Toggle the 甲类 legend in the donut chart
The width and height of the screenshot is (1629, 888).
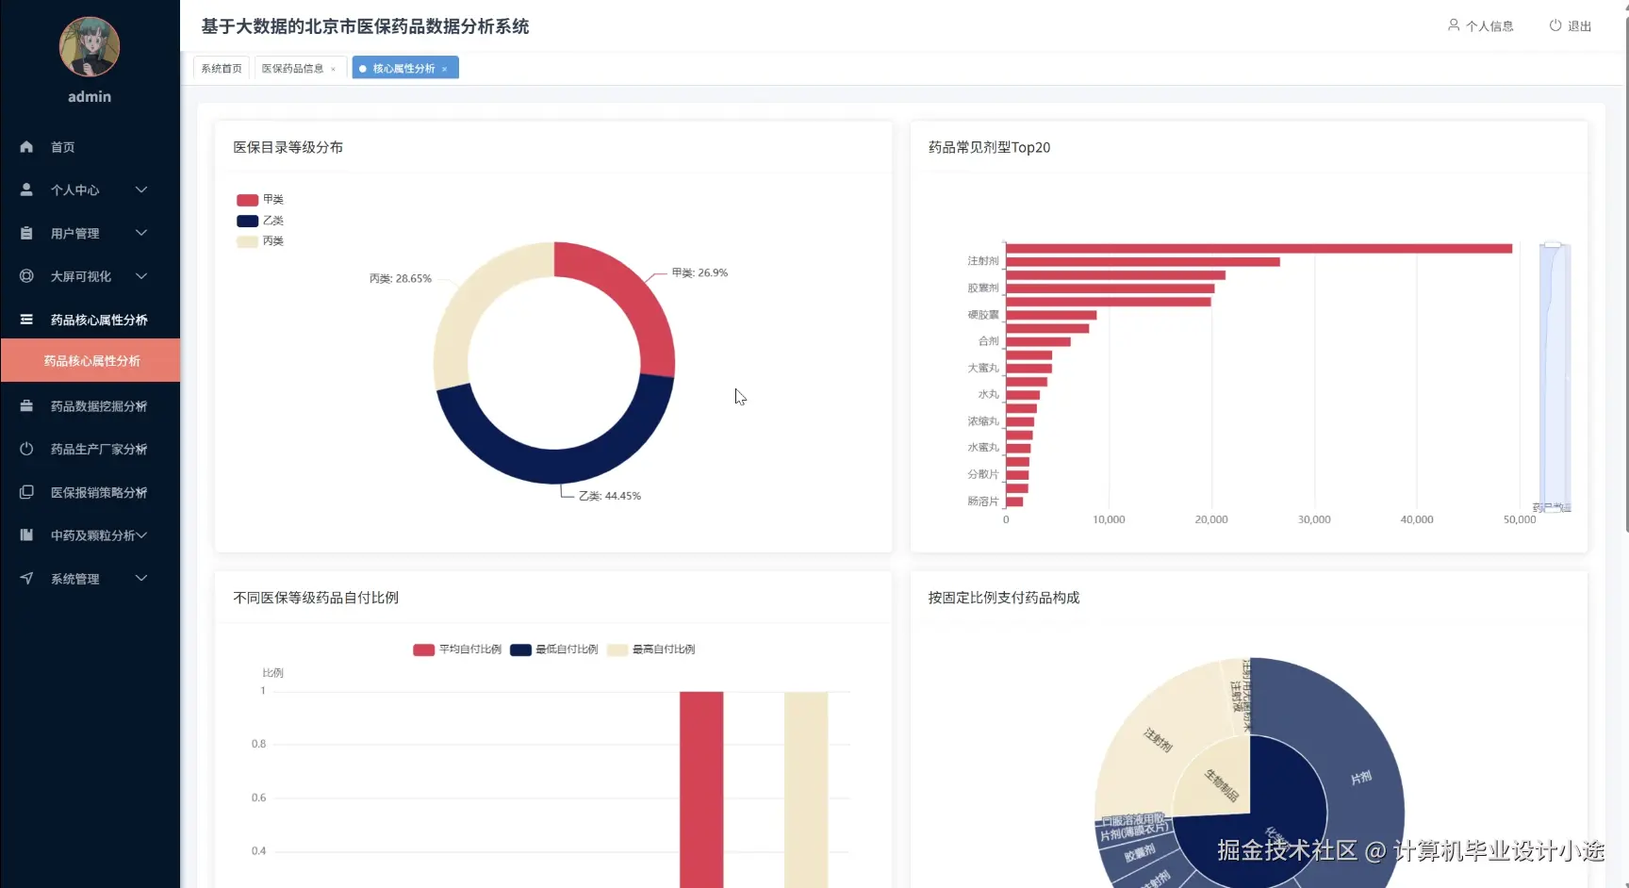pyautogui.click(x=260, y=200)
